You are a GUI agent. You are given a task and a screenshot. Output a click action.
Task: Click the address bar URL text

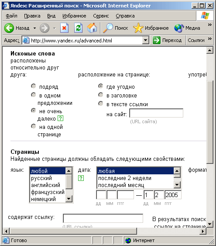72,41
